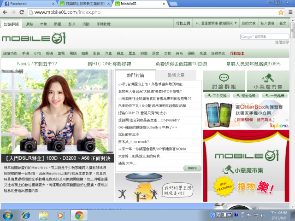Open 私人訊息

point(267,23)
